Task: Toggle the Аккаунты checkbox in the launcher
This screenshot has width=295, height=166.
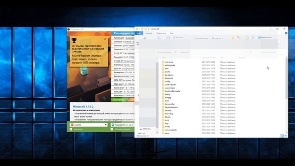Action: tap(71, 129)
